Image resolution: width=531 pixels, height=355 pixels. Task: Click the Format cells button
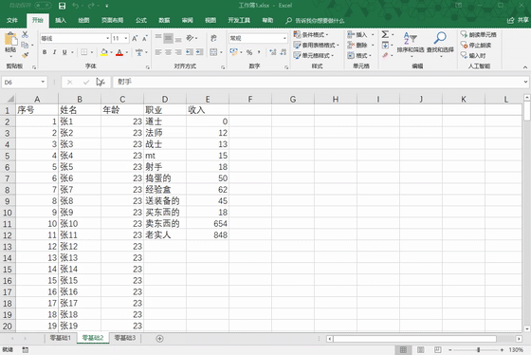359,55
